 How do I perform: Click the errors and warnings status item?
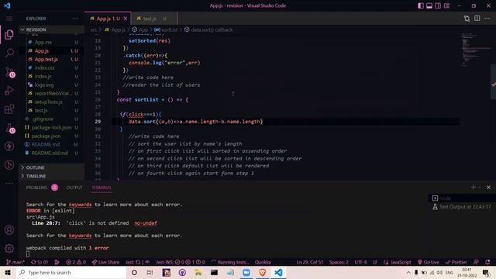(x=76, y=262)
